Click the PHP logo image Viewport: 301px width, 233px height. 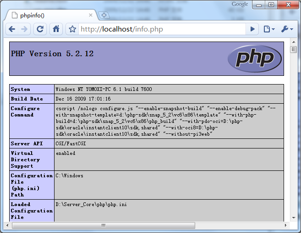pos(255,58)
